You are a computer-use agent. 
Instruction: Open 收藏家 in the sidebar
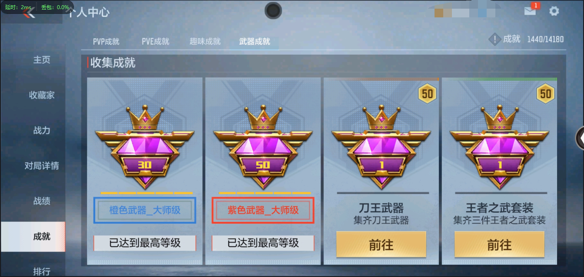tap(42, 95)
